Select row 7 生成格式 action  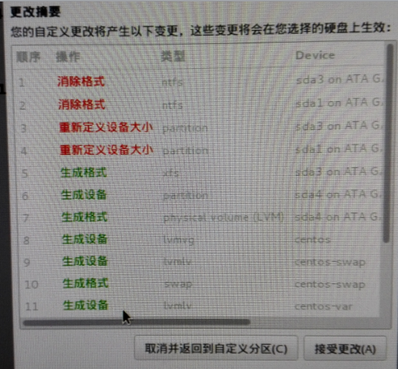click(84, 217)
